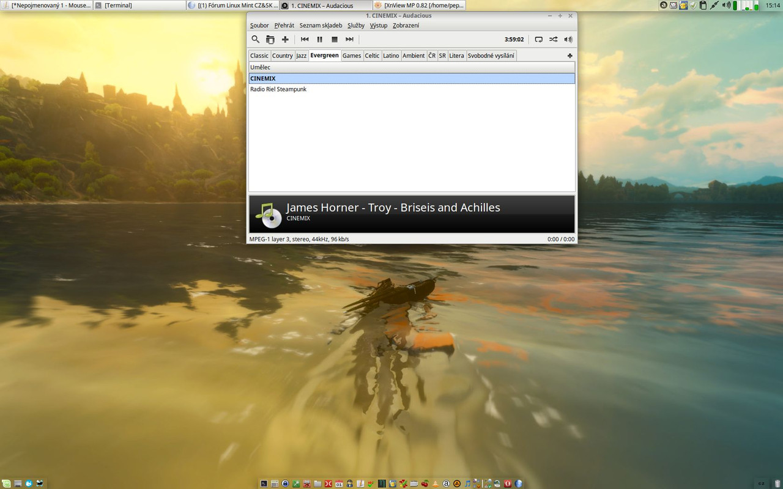This screenshot has width=783, height=489.
Task: Open the search tool magnifier in Audacious
Action: (256, 39)
